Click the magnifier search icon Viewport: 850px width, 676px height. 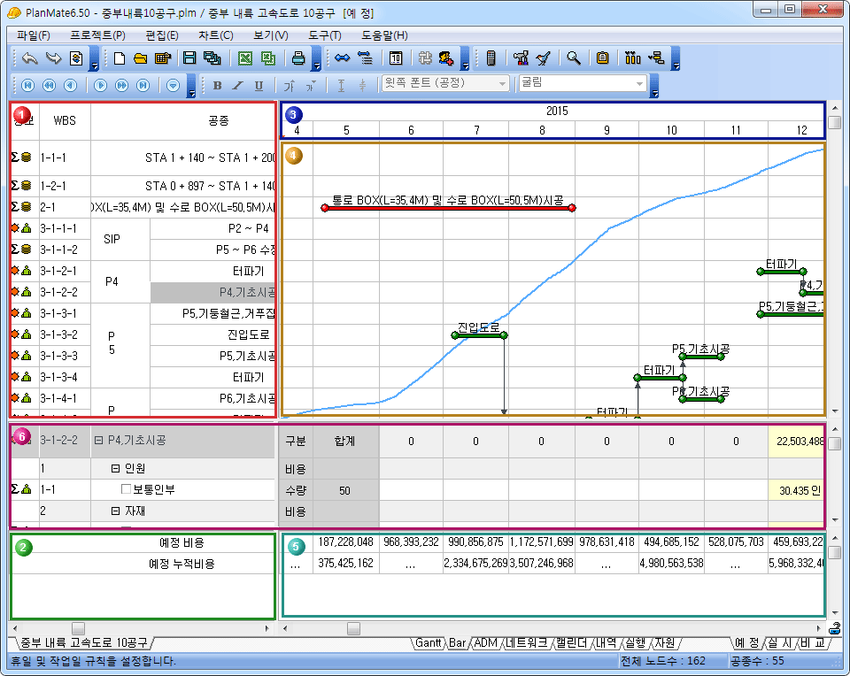pyautogui.click(x=574, y=59)
